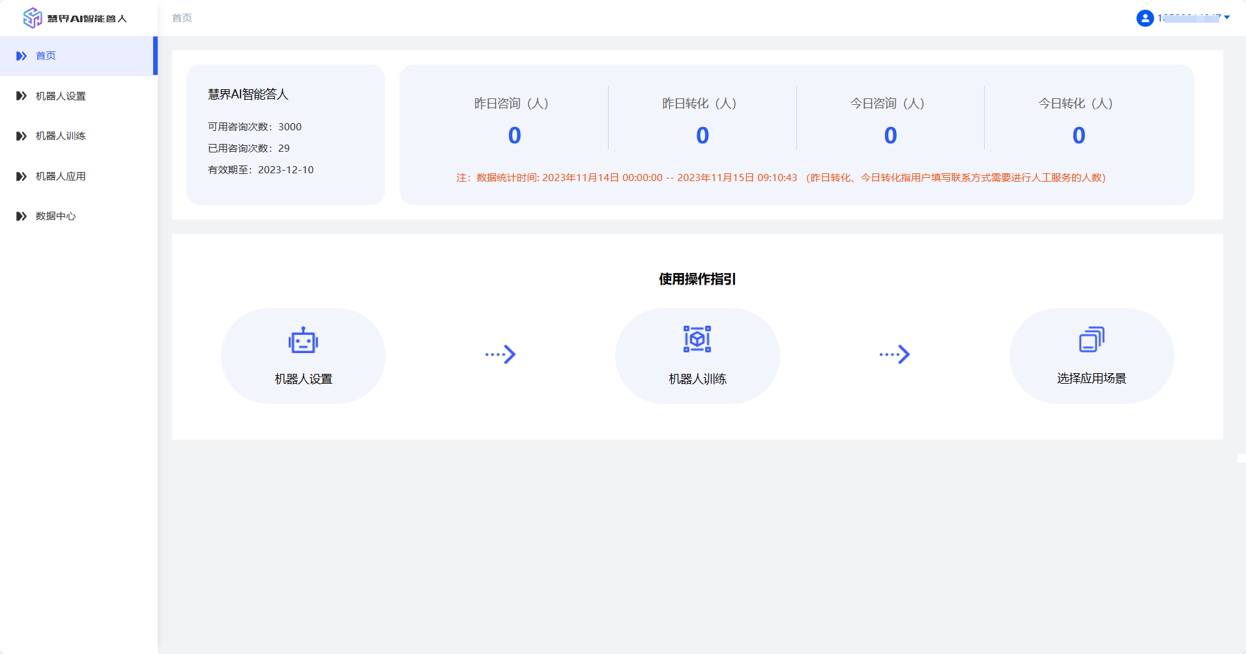Expand 机器人设置 in the sidebar
The image size is (1246, 654).
[61, 96]
